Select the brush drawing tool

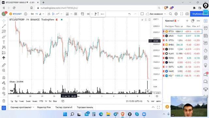4,37
